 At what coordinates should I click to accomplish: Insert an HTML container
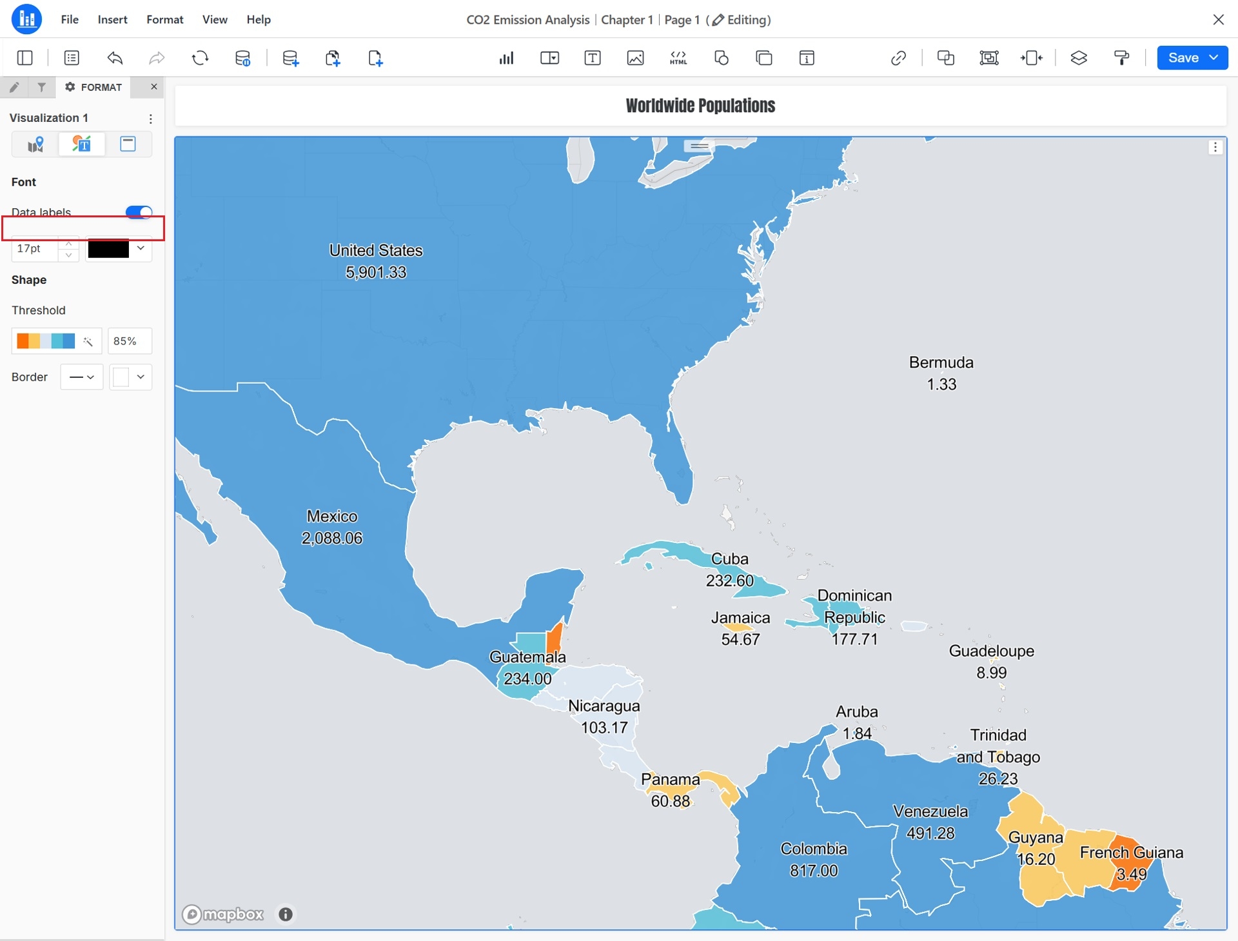[x=678, y=58]
